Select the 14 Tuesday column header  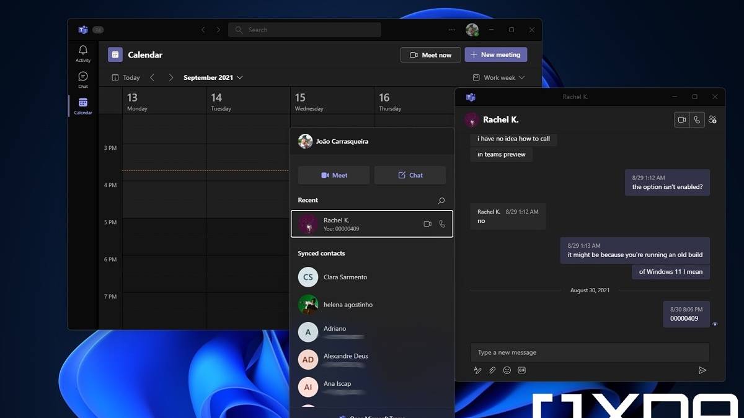click(248, 101)
